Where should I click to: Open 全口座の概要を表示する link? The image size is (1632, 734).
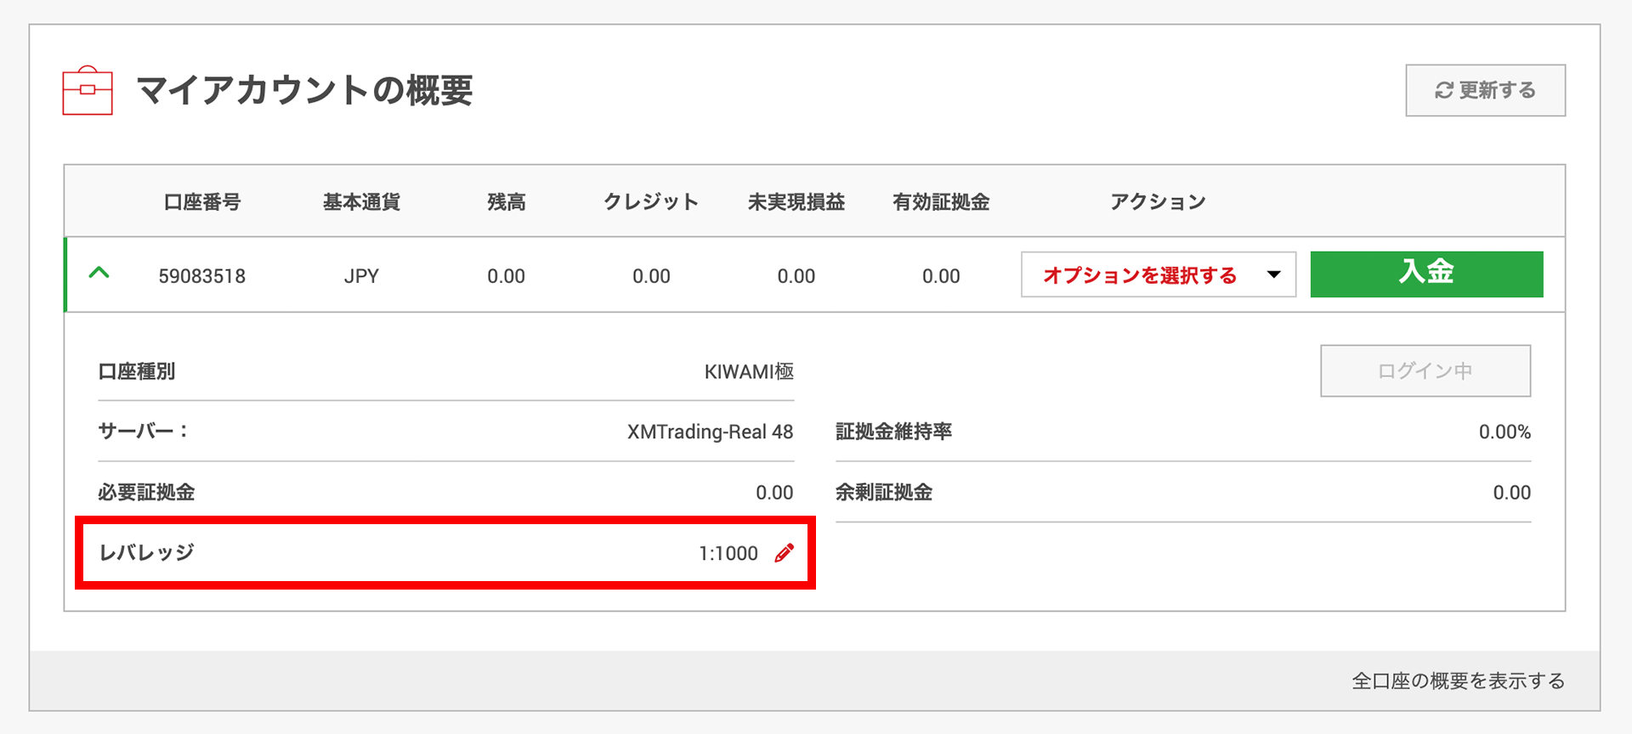(1458, 680)
